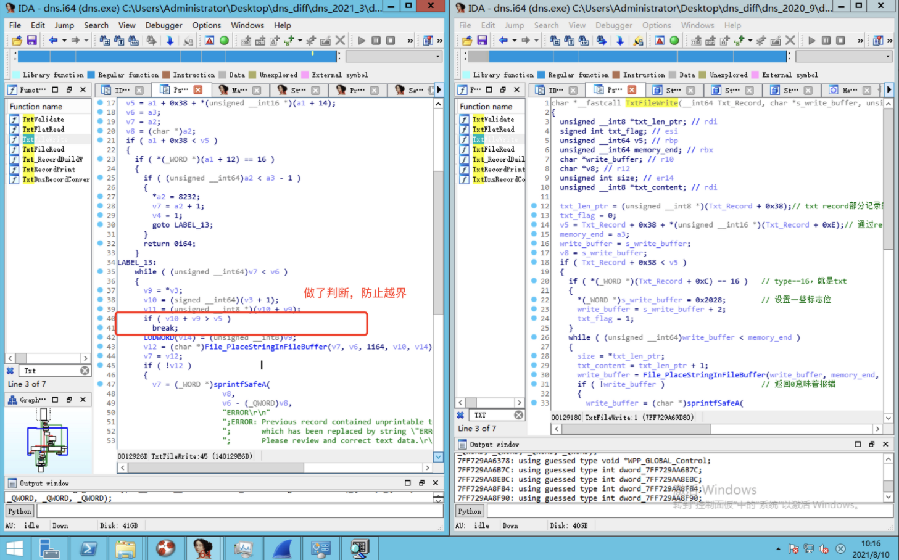Start process play icon in left IDA

[x=362, y=41]
